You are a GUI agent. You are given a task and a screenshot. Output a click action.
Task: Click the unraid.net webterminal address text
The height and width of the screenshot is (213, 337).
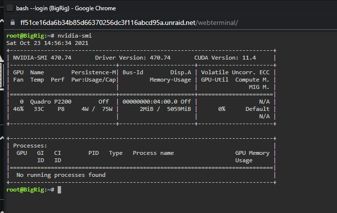[x=129, y=22]
